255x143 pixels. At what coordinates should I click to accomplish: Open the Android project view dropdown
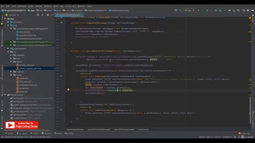[x=12, y=15]
